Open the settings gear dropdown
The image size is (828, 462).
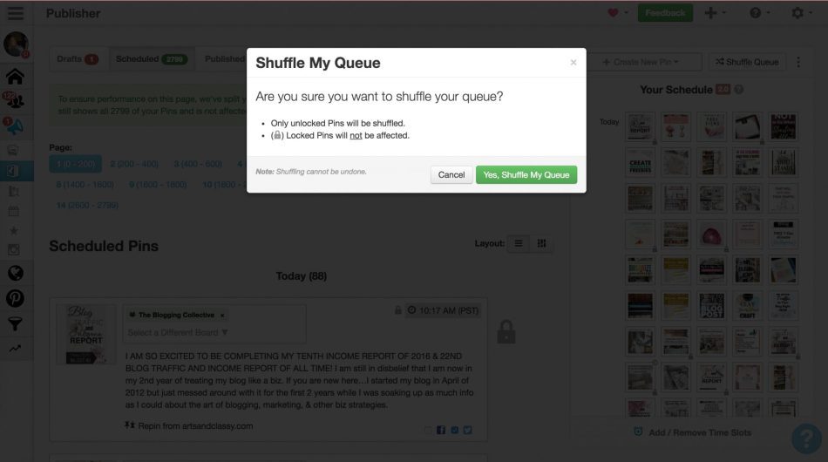pyautogui.click(x=800, y=13)
